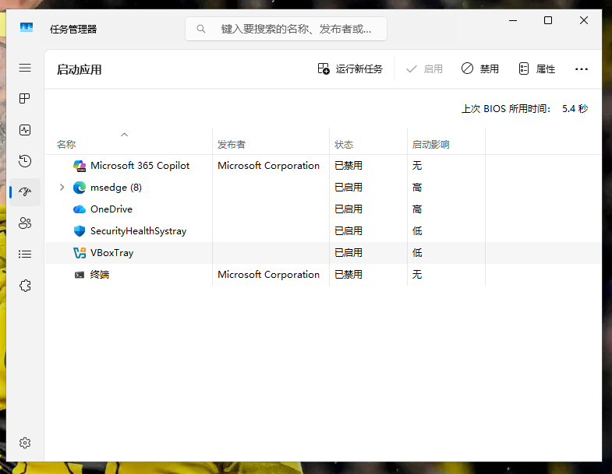Select the SecurityHealthSystray row name

139,231
